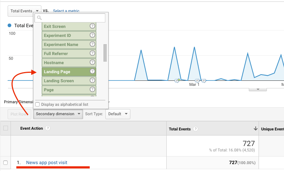284x171 pixels.
Task: Click help icon next to Total Events header
Action: [196, 129]
